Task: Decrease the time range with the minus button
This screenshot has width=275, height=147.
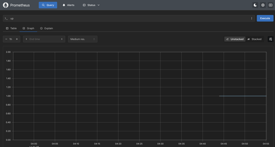Action: pos(6,39)
